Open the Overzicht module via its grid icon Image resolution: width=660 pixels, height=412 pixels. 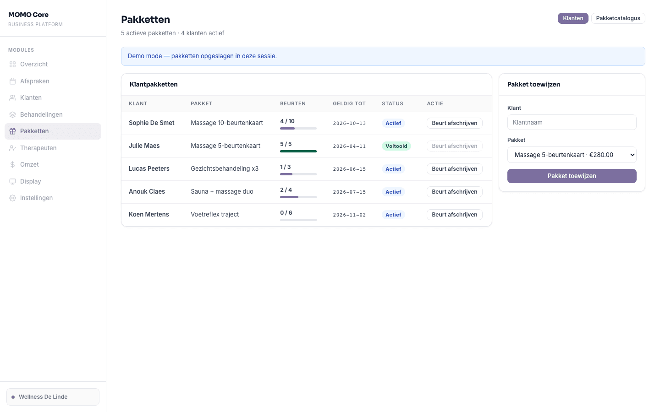[x=12, y=64]
